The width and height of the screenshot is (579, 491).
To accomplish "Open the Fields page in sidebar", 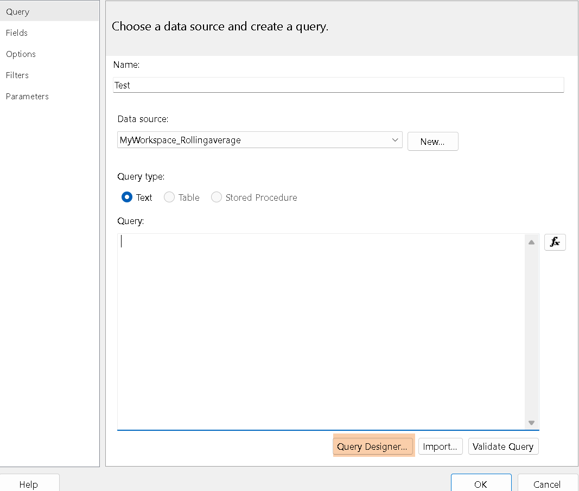I will point(17,33).
